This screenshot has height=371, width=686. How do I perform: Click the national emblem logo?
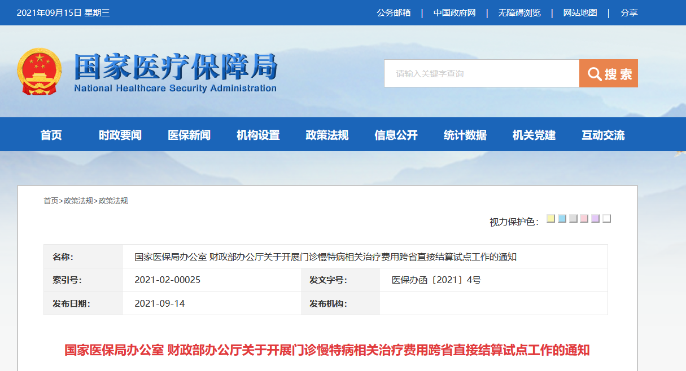coord(40,72)
